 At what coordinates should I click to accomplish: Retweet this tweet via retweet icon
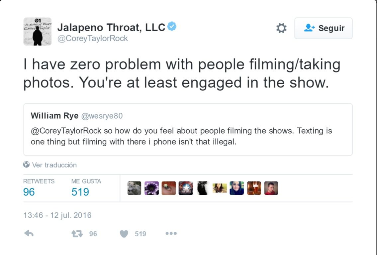(x=77, y=234)
